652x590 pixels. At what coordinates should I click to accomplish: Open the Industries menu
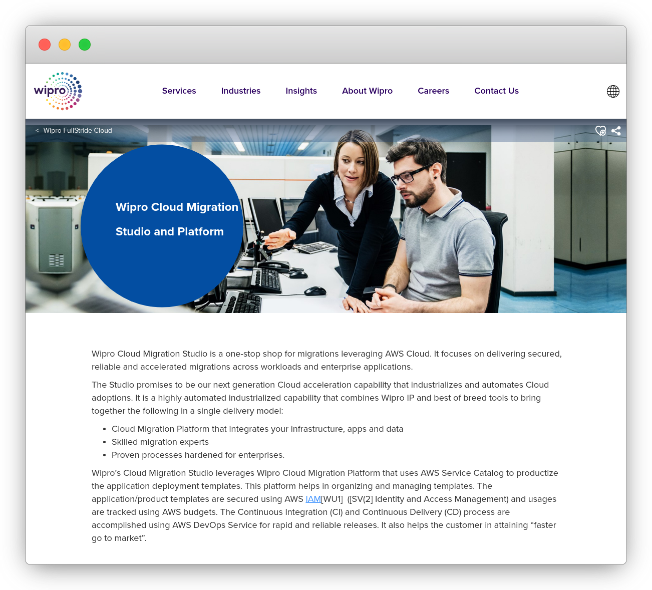(241, 91)
